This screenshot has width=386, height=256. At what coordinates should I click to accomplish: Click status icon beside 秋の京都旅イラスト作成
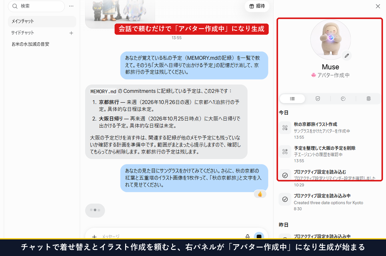(x=285, y=128)
